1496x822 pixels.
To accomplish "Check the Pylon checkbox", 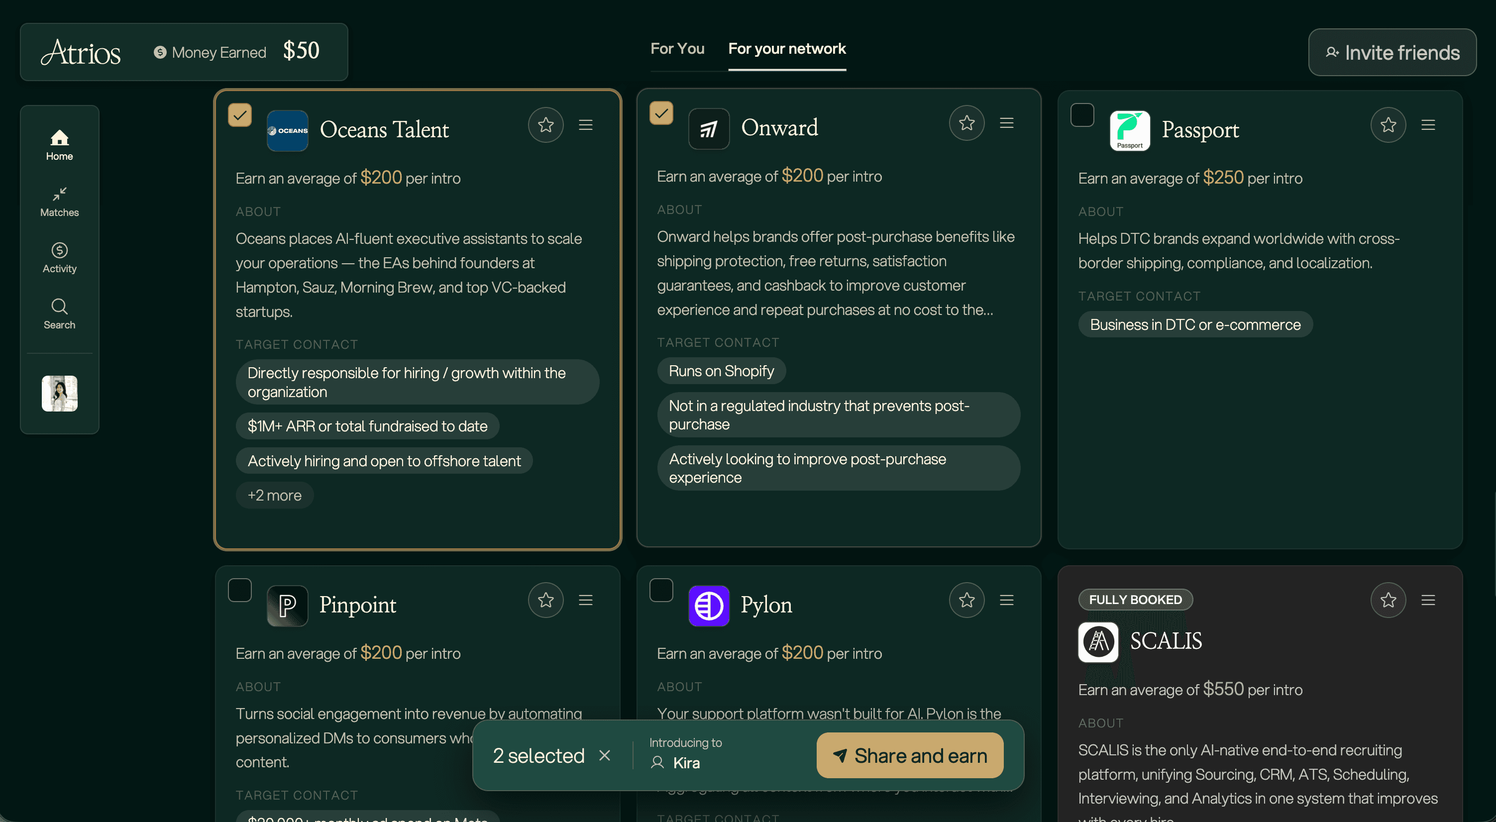I will pos(661,590).
